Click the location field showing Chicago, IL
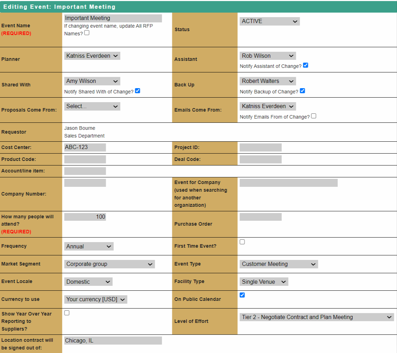 pos(113,340)
